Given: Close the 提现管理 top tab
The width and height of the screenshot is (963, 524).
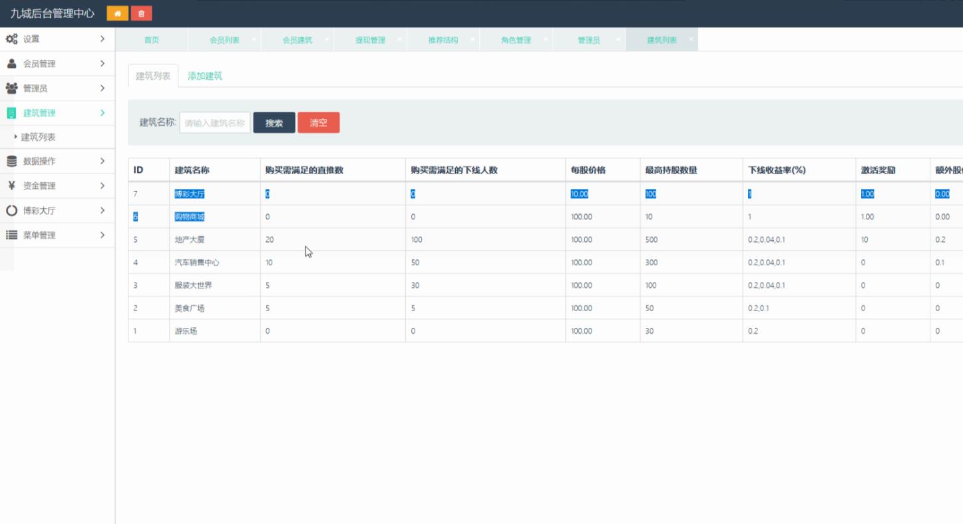Looking at the screenshot, I should coord(399,39).
